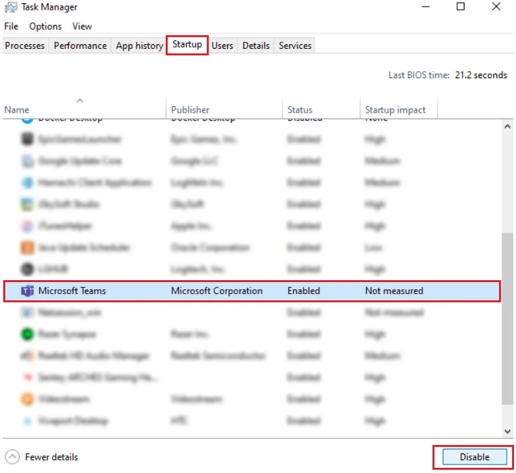
Task: Click the orange round Videostream icon
Action: pyautogui.click(x=27, y=399)
